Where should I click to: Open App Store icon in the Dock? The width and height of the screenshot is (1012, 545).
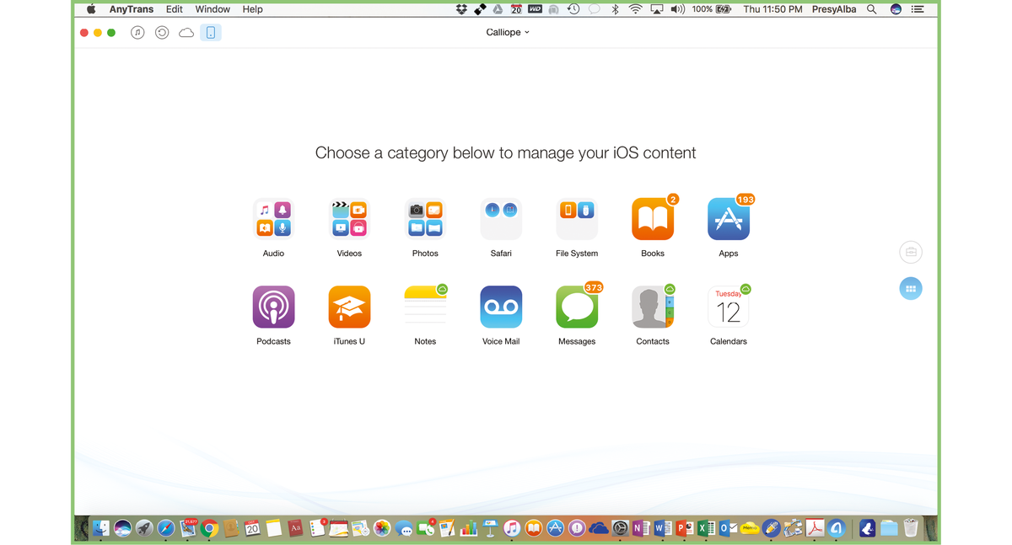click(555, 528)
